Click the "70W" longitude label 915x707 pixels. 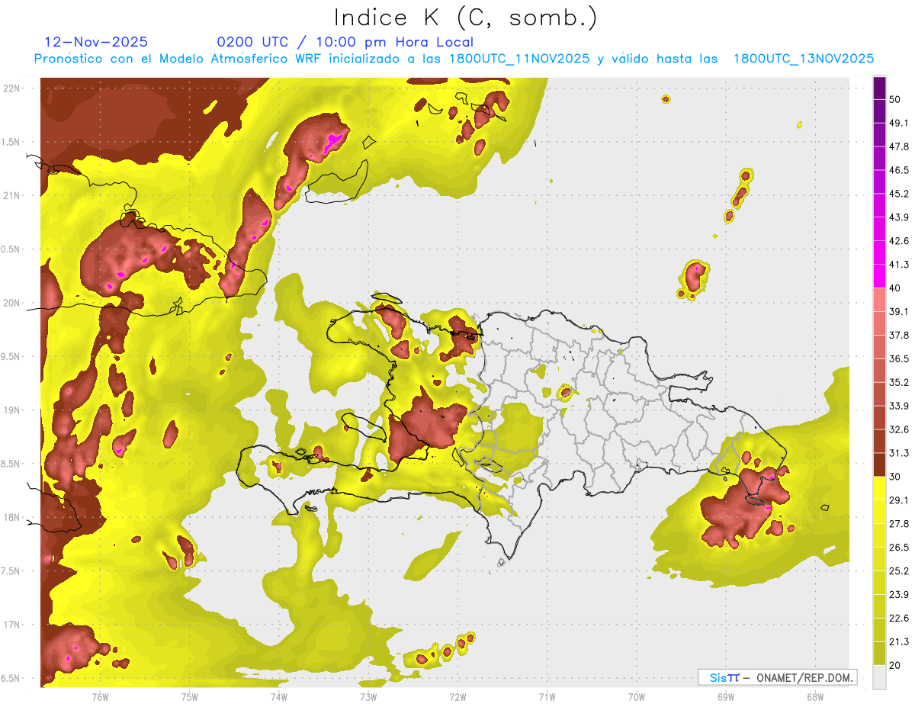tap(636, 696)
